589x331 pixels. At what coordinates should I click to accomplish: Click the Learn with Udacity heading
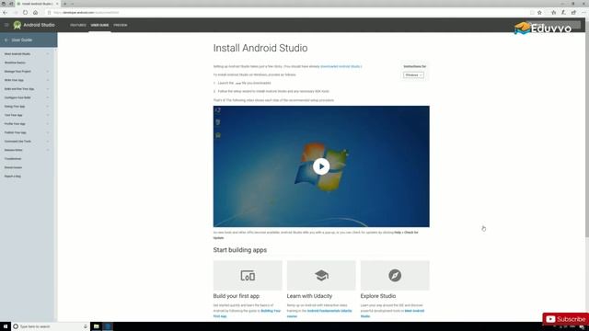(309, 296)
